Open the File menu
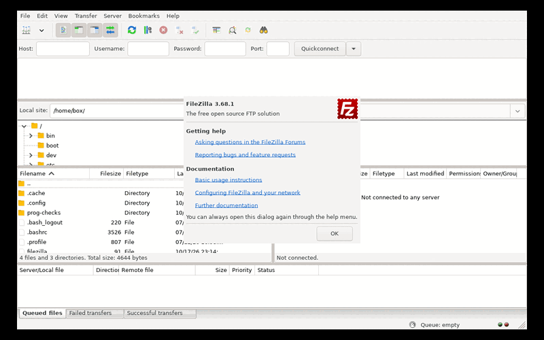Screen dimensions: 544x340 (25, 16)
